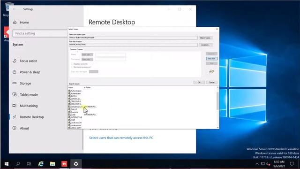Click the Description query text field
The image size is (300, 169).
pos(111,60)
